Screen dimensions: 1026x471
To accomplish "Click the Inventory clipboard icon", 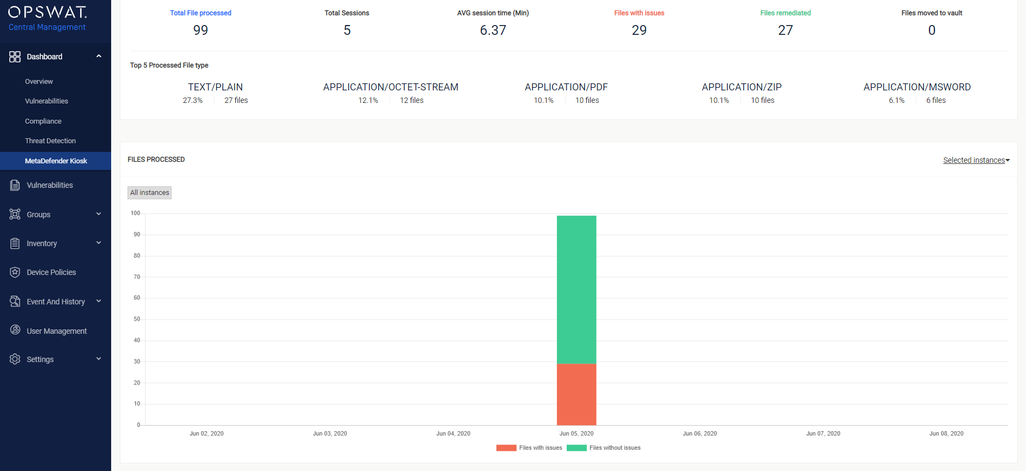I will click(x=15, y=243).
